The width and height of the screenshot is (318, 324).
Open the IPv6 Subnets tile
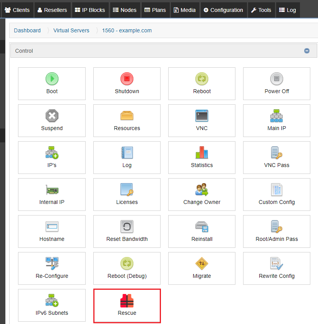(52, 306)
